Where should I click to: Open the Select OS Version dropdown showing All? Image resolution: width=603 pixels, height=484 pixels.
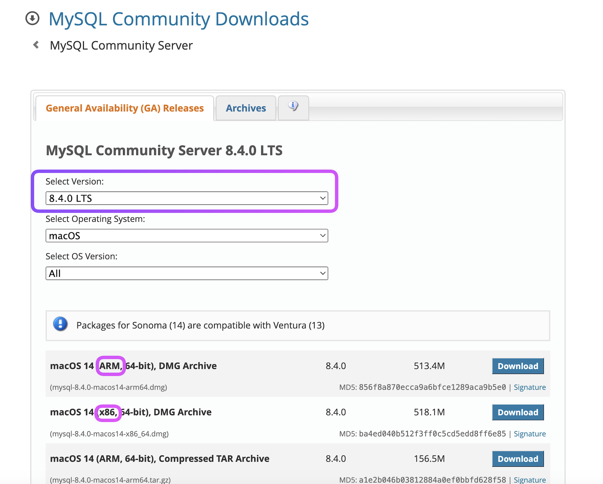187,273
